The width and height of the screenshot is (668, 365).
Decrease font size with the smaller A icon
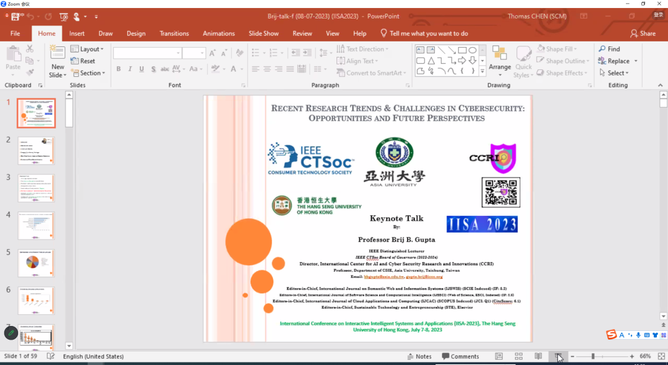(x=224, y=53)
